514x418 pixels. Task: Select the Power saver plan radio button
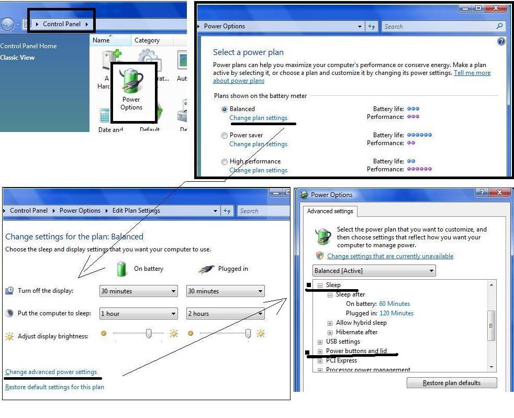[225, 136]
